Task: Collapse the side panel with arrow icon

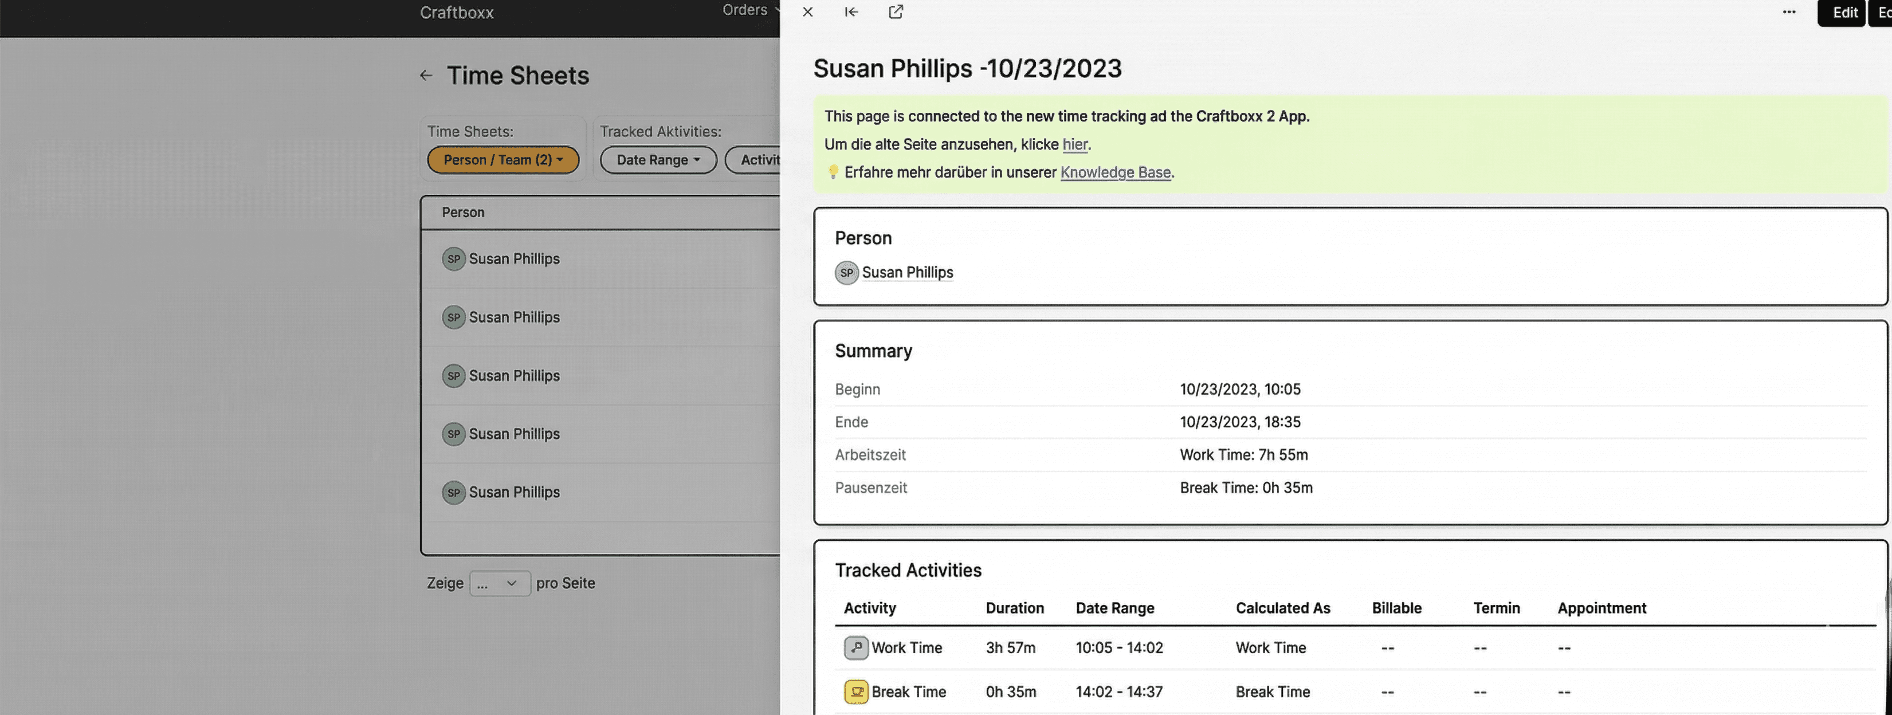Action: [851, 12]
